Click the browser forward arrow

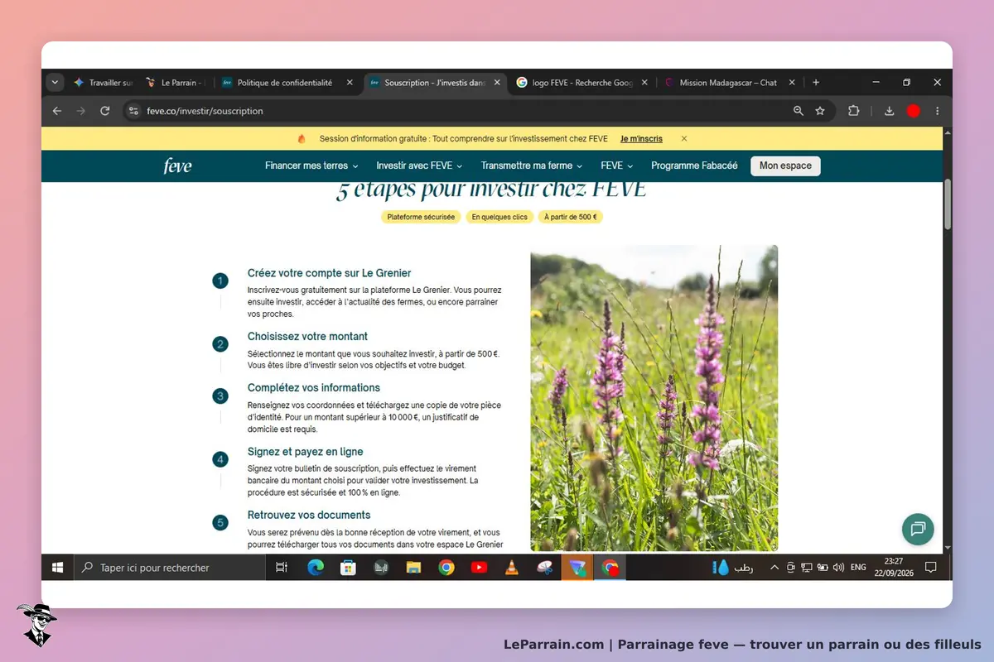point(81,111)
